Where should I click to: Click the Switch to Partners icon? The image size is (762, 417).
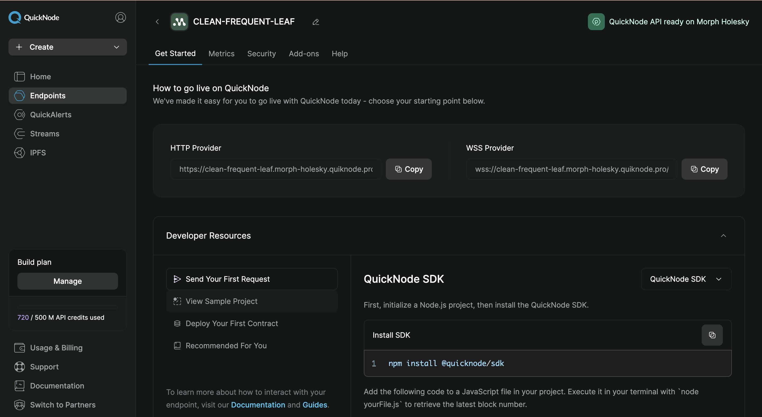click(x=20, y=405)
